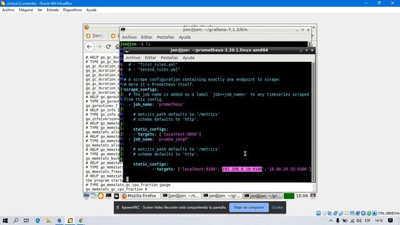The width and height of the screenshot is (400, 225).
Task: Open the Máquina menu in VirtualBox
Action: tap(26, 10)
